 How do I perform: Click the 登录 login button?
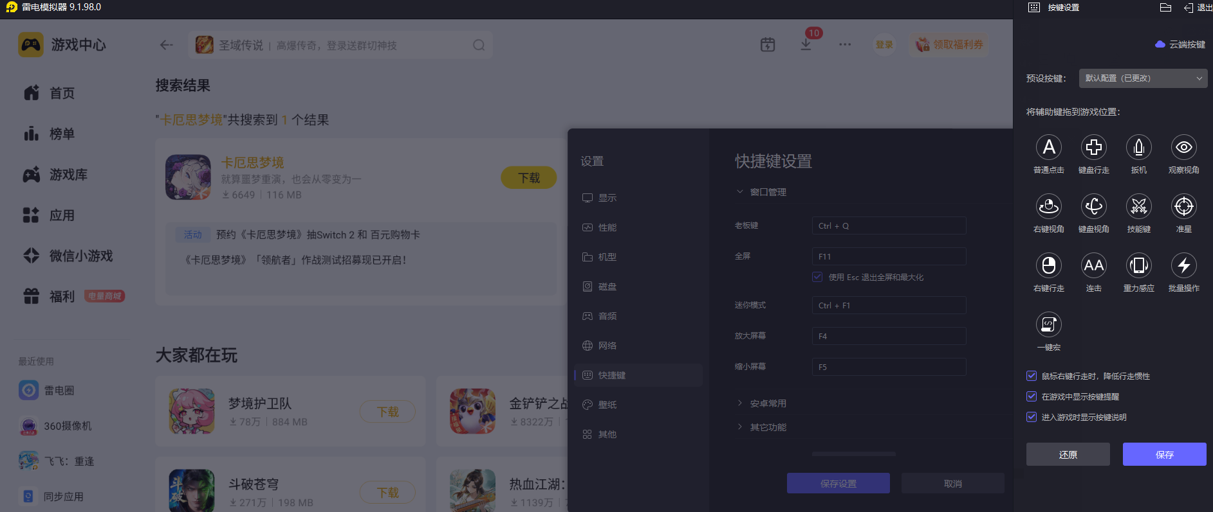coord(884,44)
